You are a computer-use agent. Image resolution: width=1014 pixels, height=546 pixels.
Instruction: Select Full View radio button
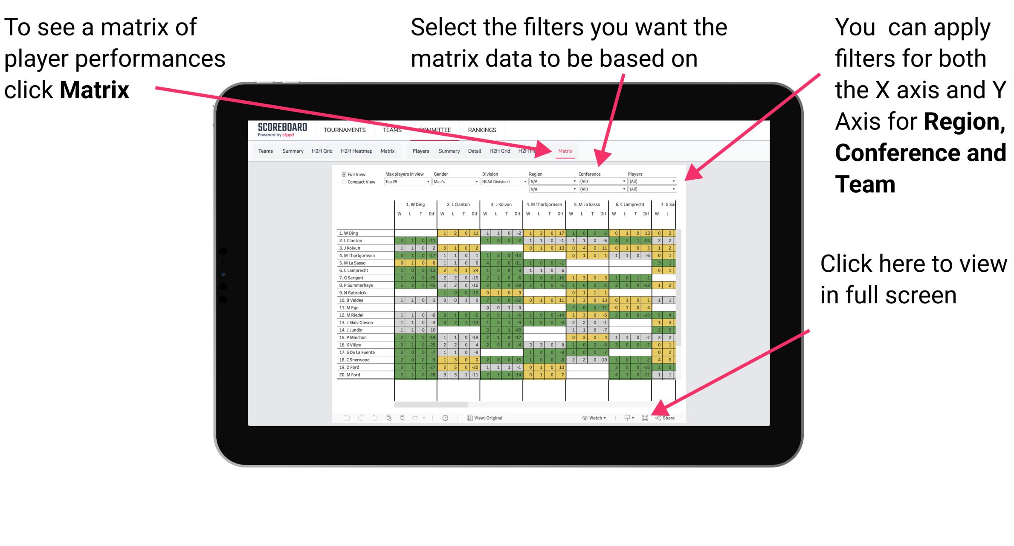(x=343, y=174)
